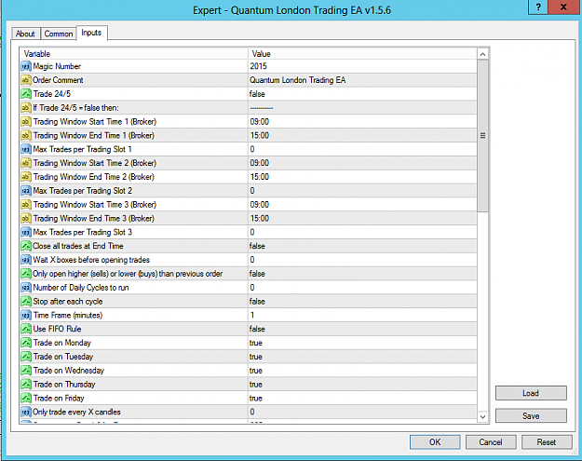Click the Order Comment string icon
Viewport: 582px width, 461px height.
pos(26,80)
